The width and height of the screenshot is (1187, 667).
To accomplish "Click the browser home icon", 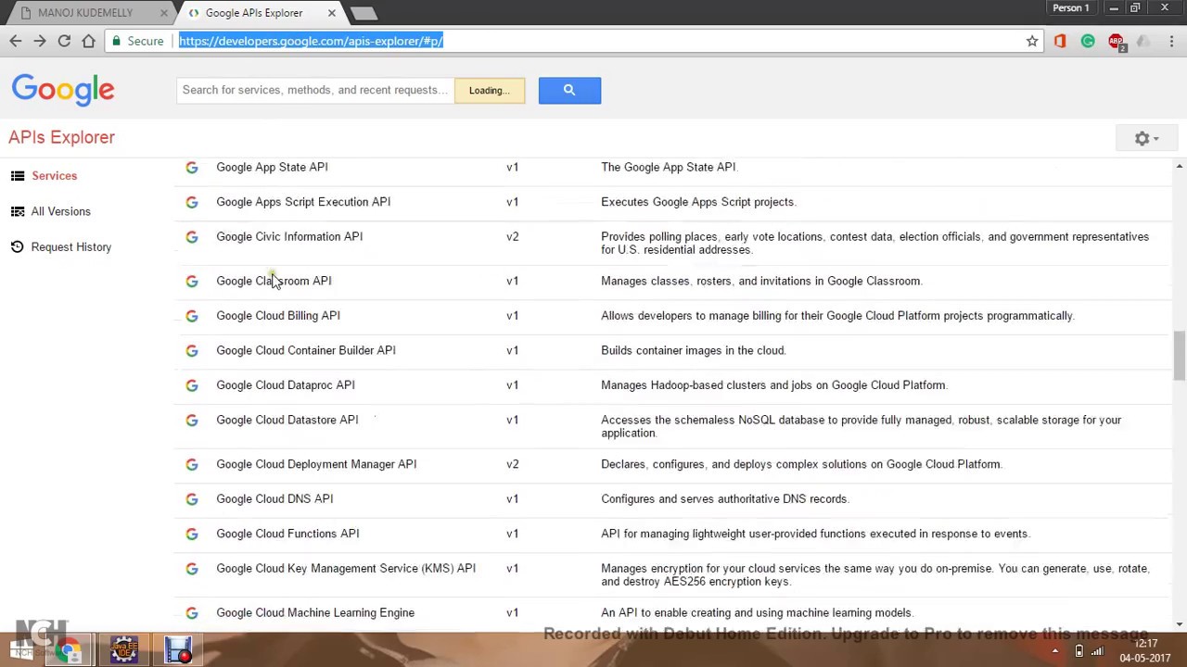I will point(88,41).
